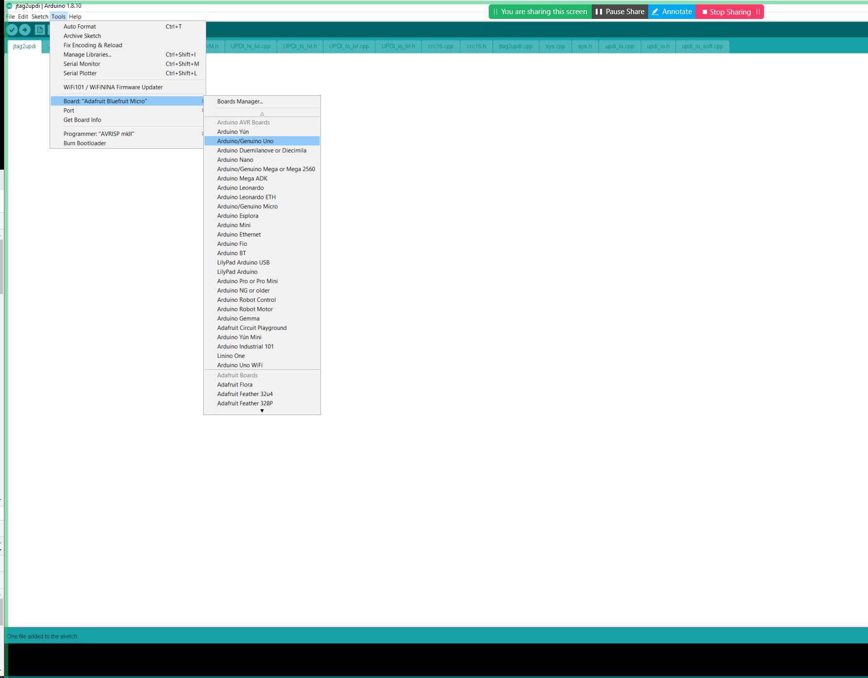Image resolution: width=868 pixels, height=678 pixels.
Task: Select LilyPad Arduino USB
Action: 262,262
